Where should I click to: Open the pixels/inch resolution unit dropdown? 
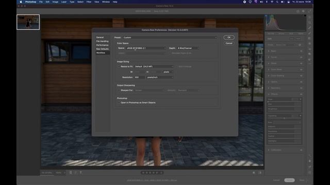160,78
